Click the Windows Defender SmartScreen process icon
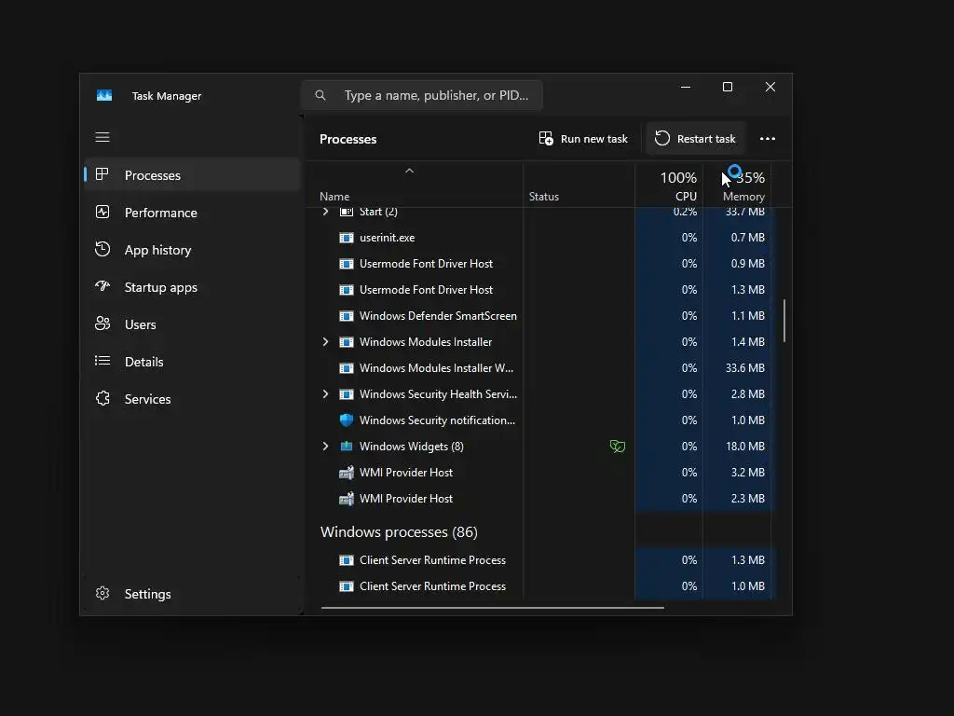 pos(347,316)
